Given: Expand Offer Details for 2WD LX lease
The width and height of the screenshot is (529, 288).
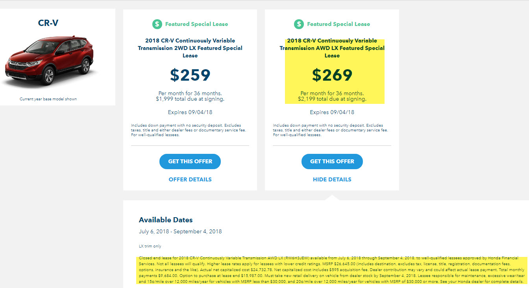Looking at the screenshot, I should (x=190, y=179).
